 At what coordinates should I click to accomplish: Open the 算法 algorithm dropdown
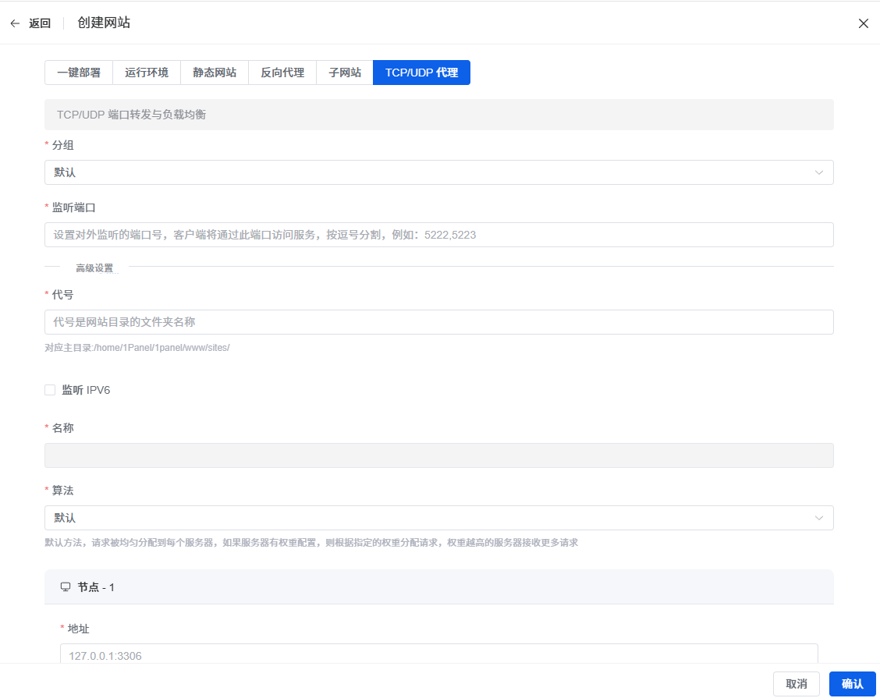[x=438, y=518]
